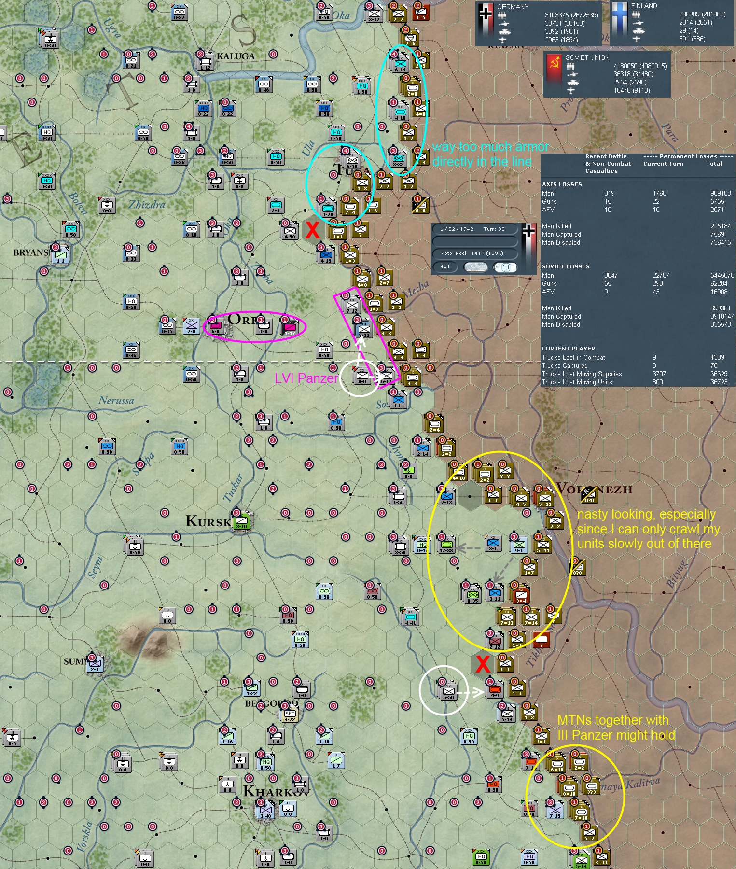The image size is (736, 869).
Task: Click Soviet Union manpower figure 4180050 (4080015)
Action: pyautogui.click(x=640, y=66)
